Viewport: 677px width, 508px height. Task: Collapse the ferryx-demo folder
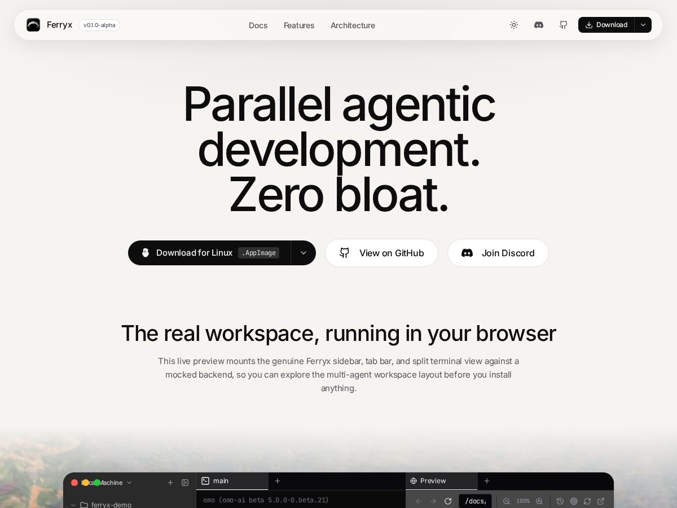click(x=73, y=505)
